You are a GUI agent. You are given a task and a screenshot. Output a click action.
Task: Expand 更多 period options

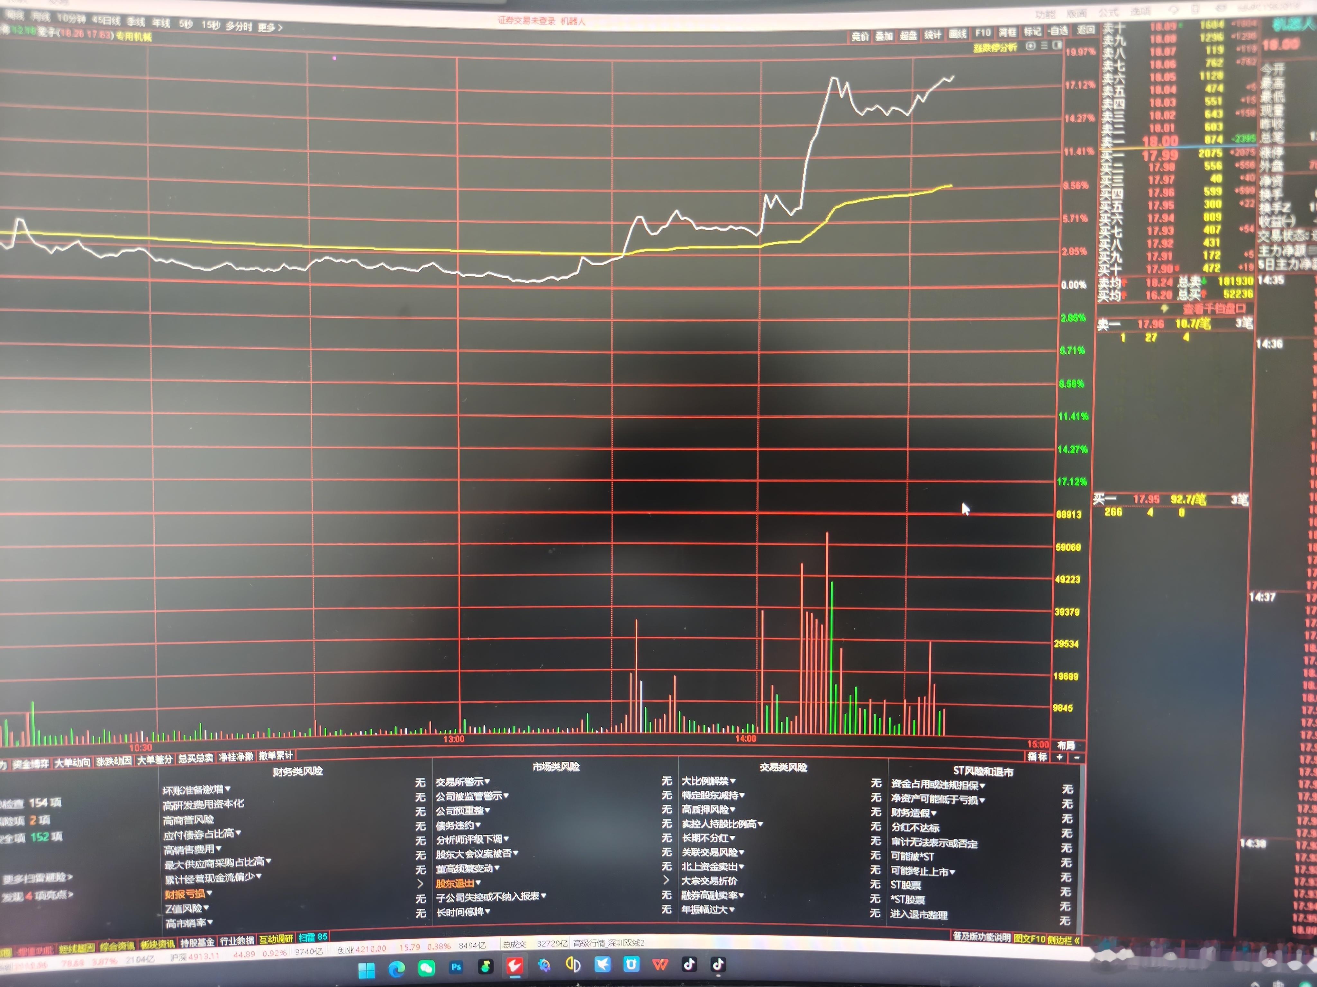(x=270, y=27)
